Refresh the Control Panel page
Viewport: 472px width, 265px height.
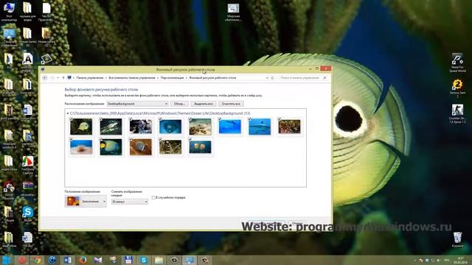[272, 78]
